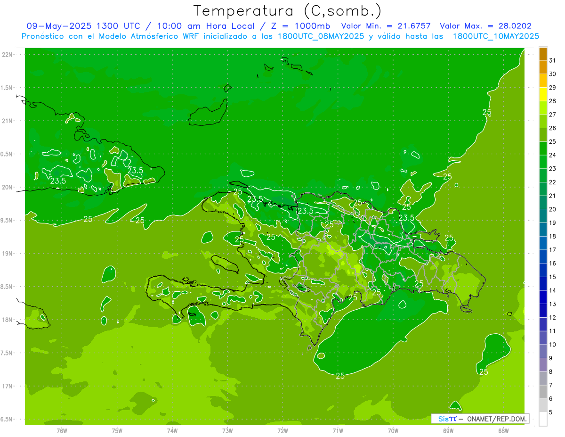Viewport: 565px width, 437px height.
Task: Click the '31' colorbar label
Action: click(x=553, y=60)
